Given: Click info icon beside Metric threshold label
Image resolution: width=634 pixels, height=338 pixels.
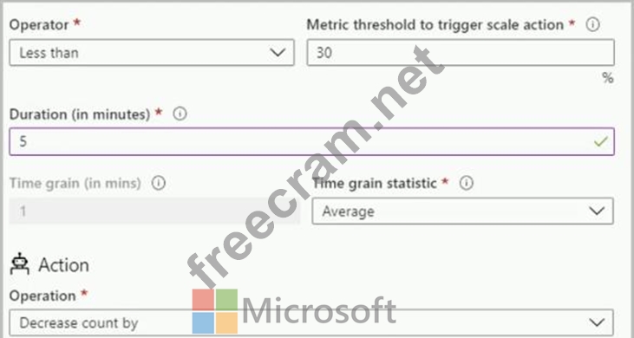Looking at the screenshot, I should pos(592,25).
